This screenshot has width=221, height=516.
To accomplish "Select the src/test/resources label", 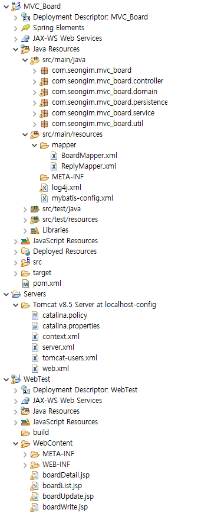I will (x=70, y=220).
